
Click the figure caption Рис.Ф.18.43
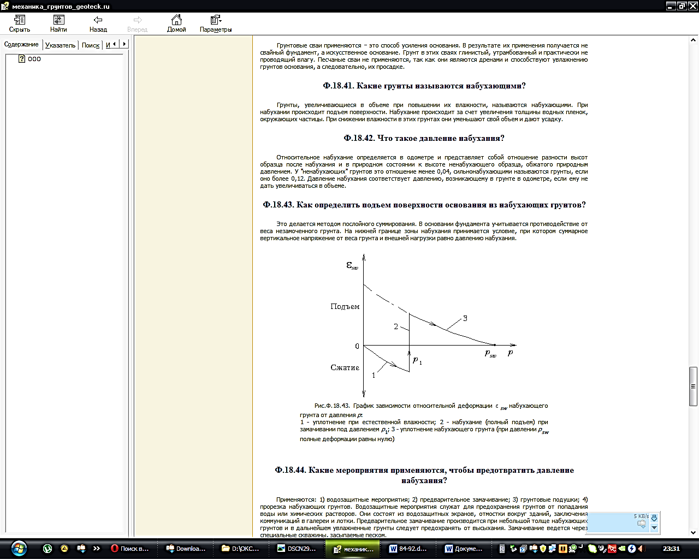424,422
